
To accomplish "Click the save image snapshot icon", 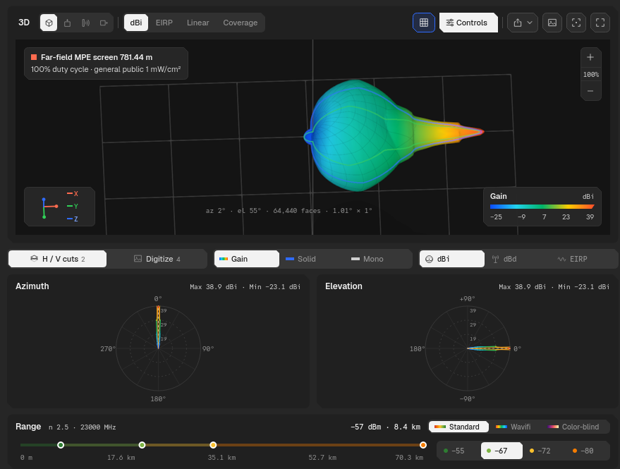I will click(x=552, y=23).
